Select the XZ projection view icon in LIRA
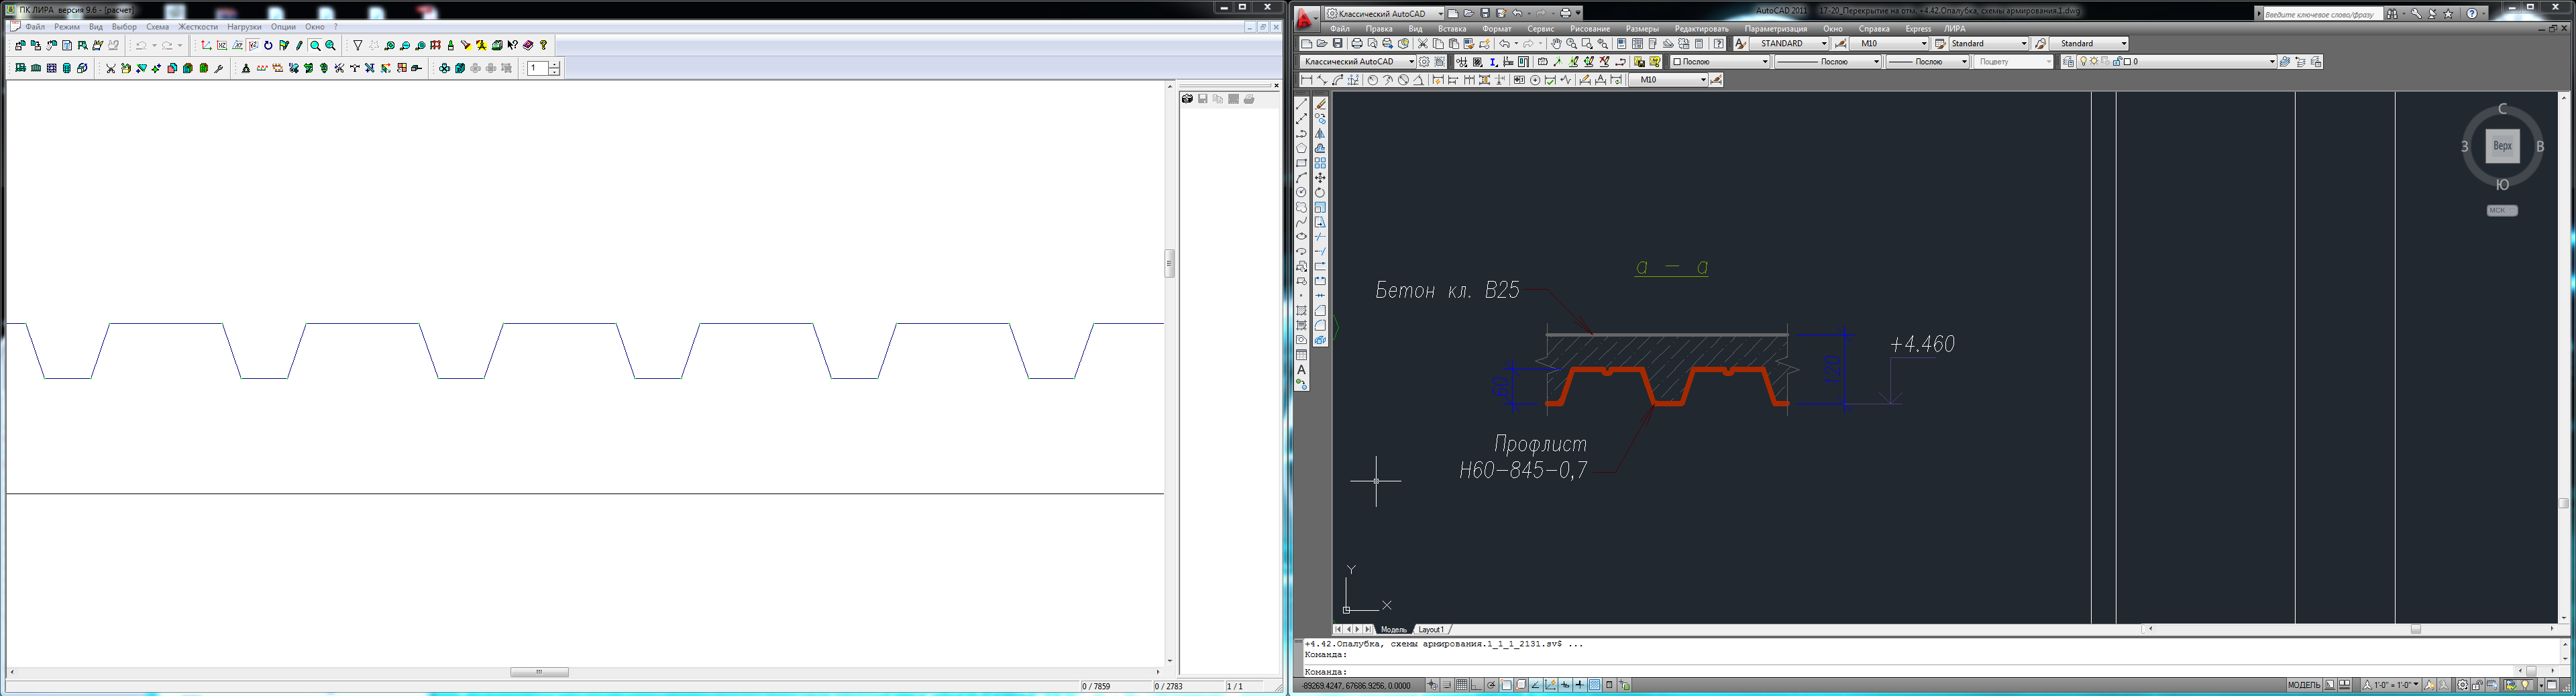The height and width of the screenshot is (696, 2576). (222, 45)
